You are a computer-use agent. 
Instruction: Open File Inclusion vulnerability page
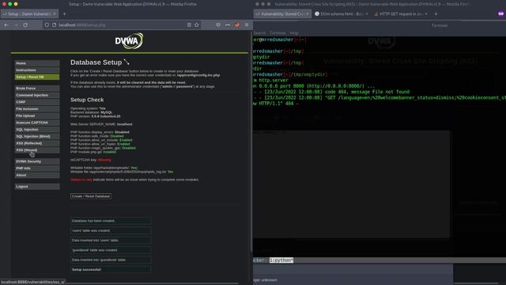37,109
